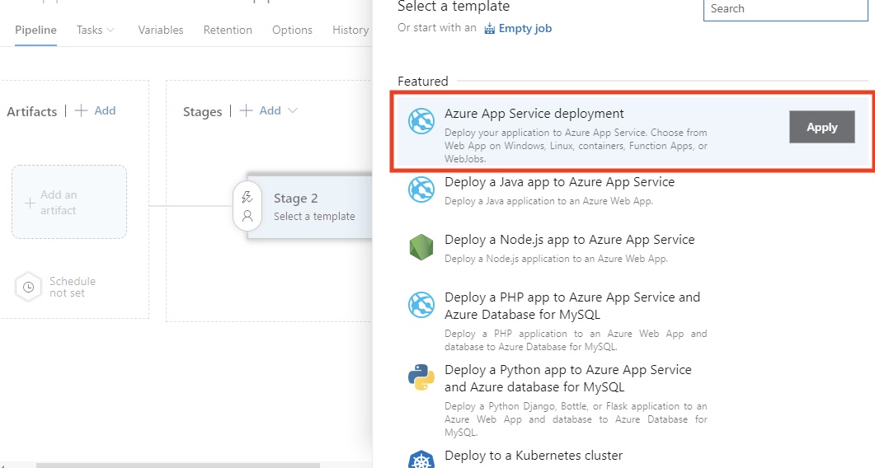Viewport: 875px width, 468px height.
Task: Click the schedule clock icon
Action: [x=29, y=287]
